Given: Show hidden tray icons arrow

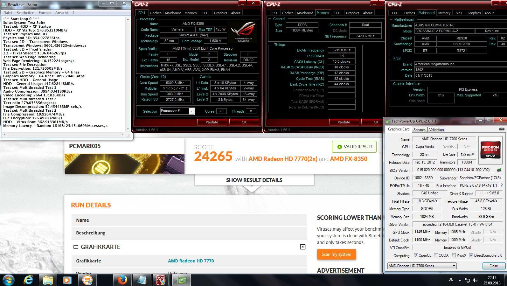Looking at the screenshot, I should pos(459,280).
